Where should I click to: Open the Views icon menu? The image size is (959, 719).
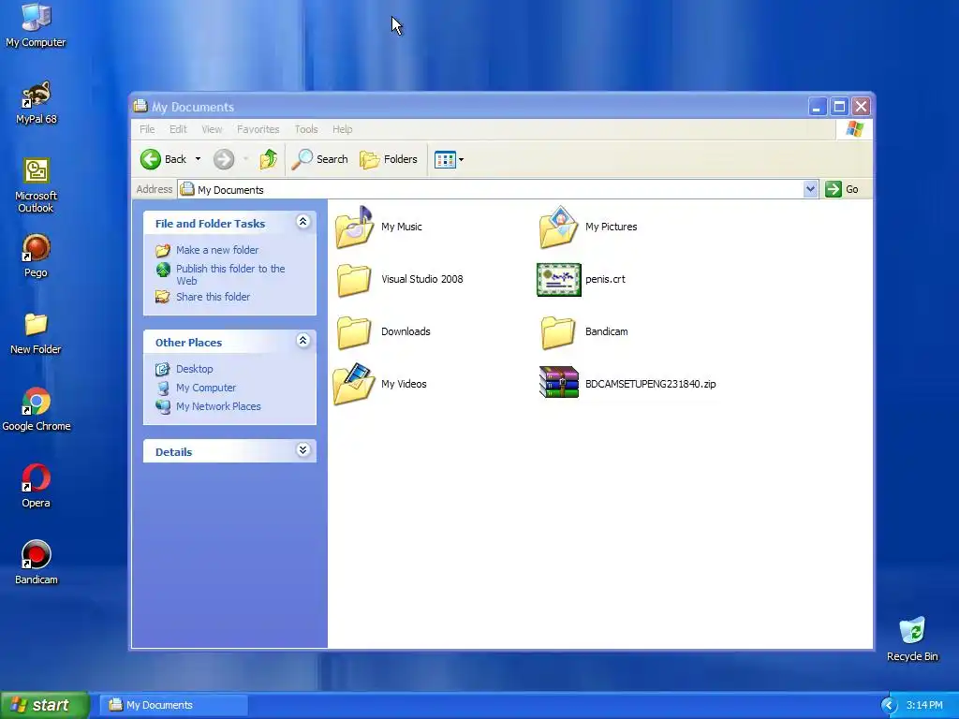pyautogui.click(x=449, y=159)
